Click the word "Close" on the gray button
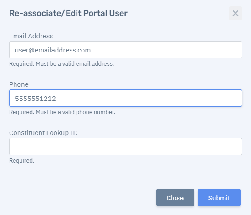The height and width of the screenshot is (215, 251). [175, 198]
